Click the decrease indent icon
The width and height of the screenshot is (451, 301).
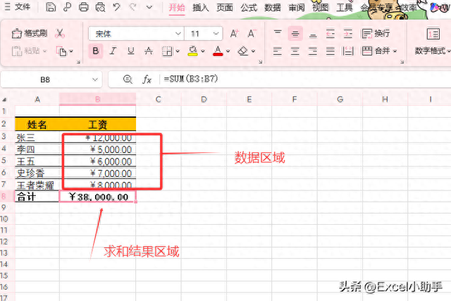330,34
